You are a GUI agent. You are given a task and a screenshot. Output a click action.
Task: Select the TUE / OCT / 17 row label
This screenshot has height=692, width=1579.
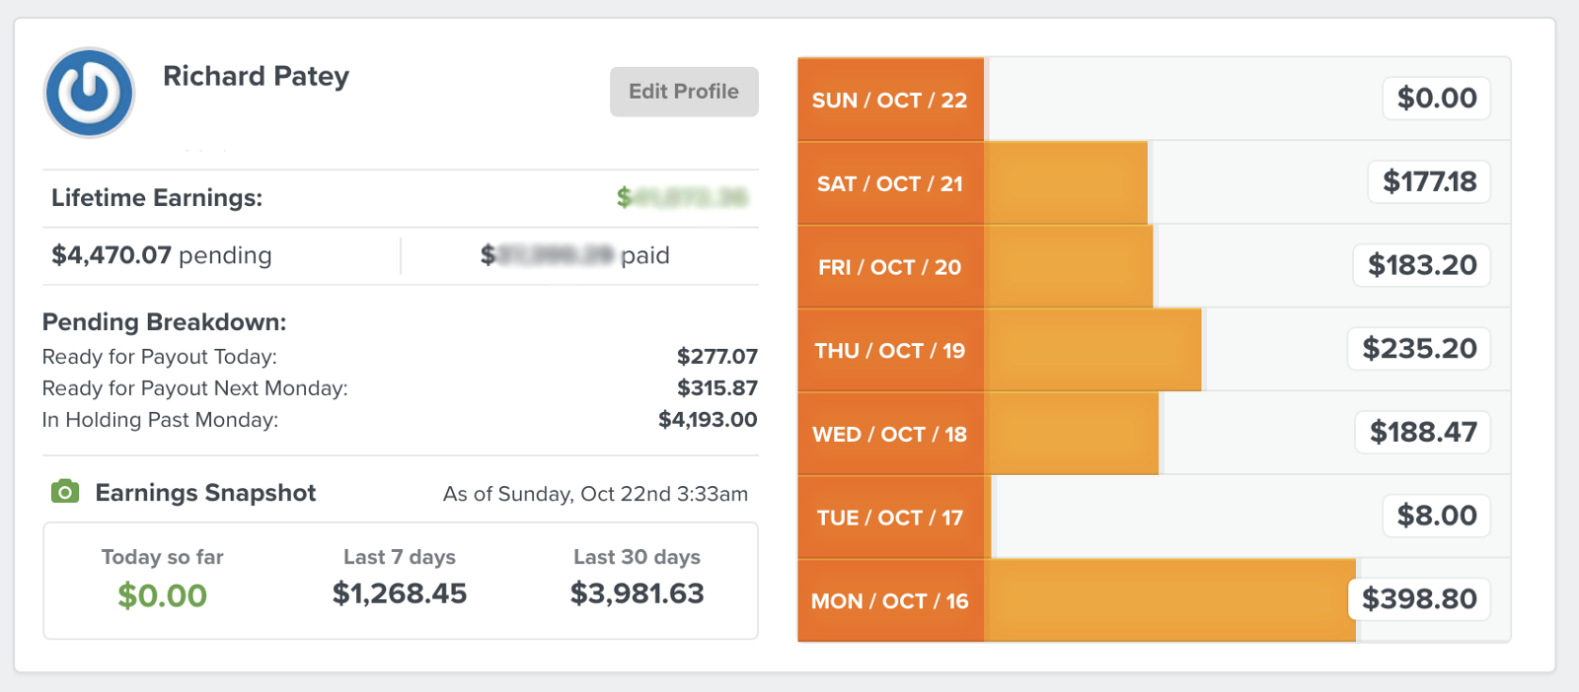pyautogui.click(x=889, y=518)
